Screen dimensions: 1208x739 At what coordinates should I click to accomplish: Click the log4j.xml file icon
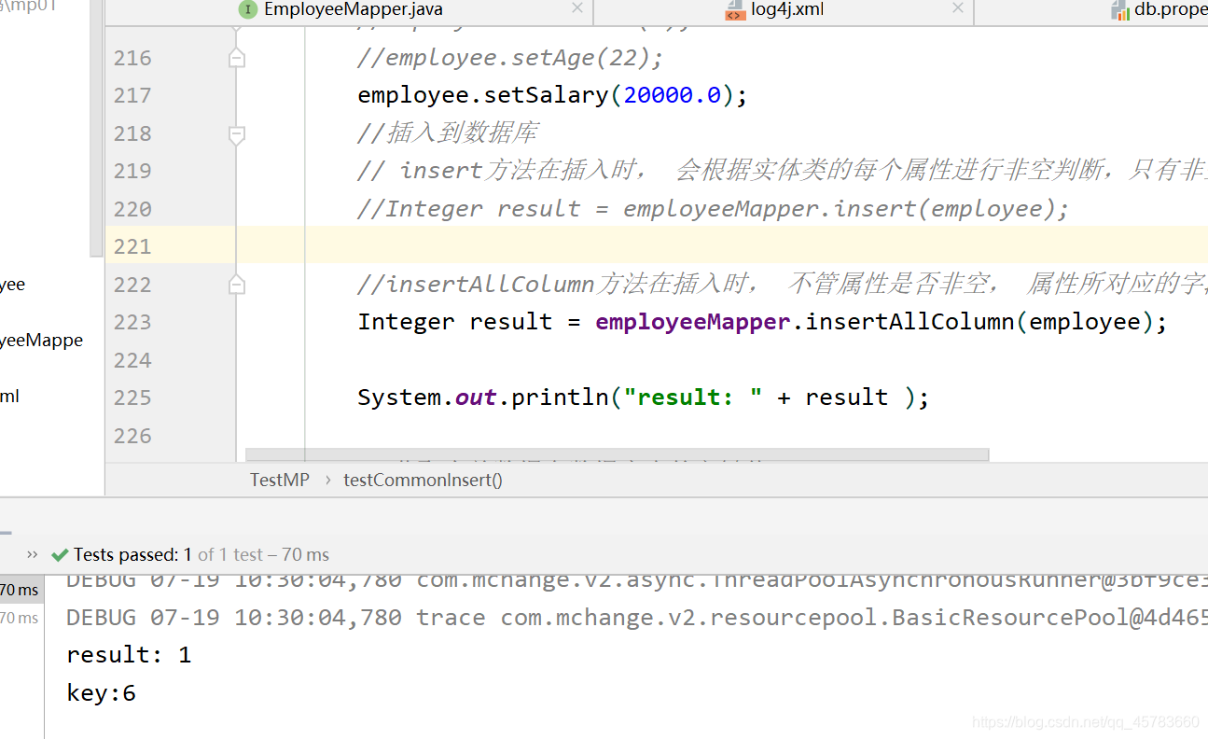[x=735, y=11]
